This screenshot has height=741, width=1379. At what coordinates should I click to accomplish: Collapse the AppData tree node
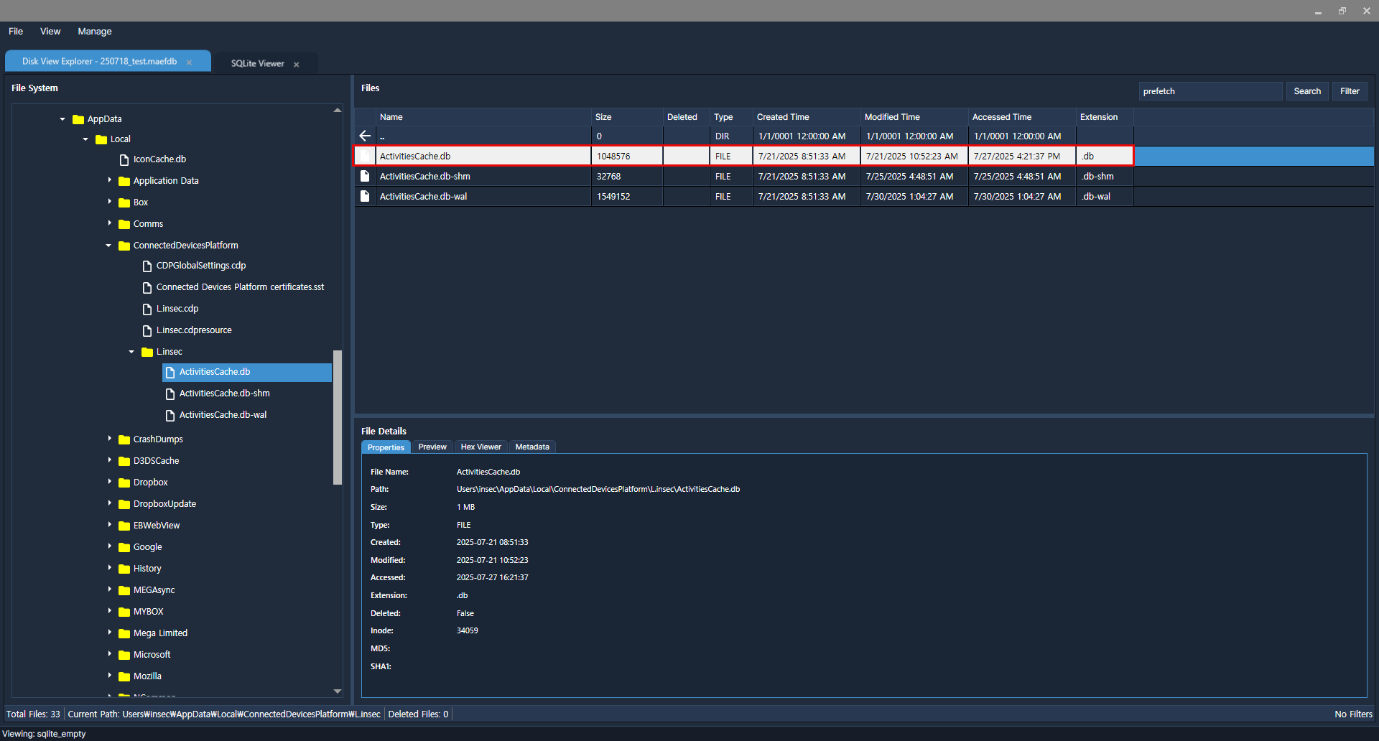62,119
